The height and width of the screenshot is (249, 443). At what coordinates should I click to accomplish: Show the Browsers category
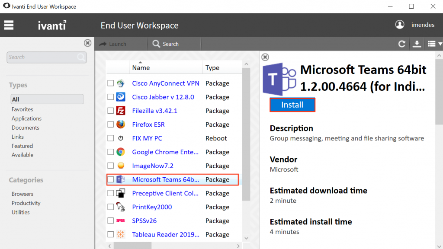point(22,194)
